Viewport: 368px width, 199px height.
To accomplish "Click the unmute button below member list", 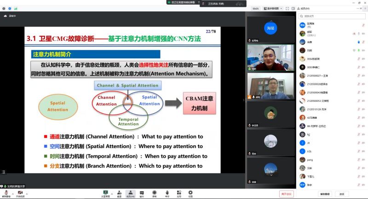I will 325,193.
